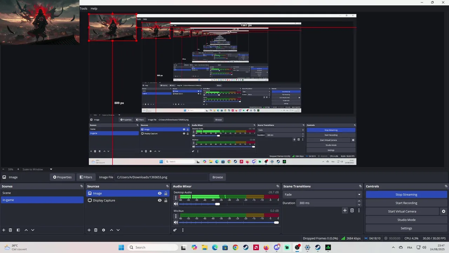This screenshot has height=253, width=449.
Task: Open the Windows Start menu
Action: click(121, 247)
